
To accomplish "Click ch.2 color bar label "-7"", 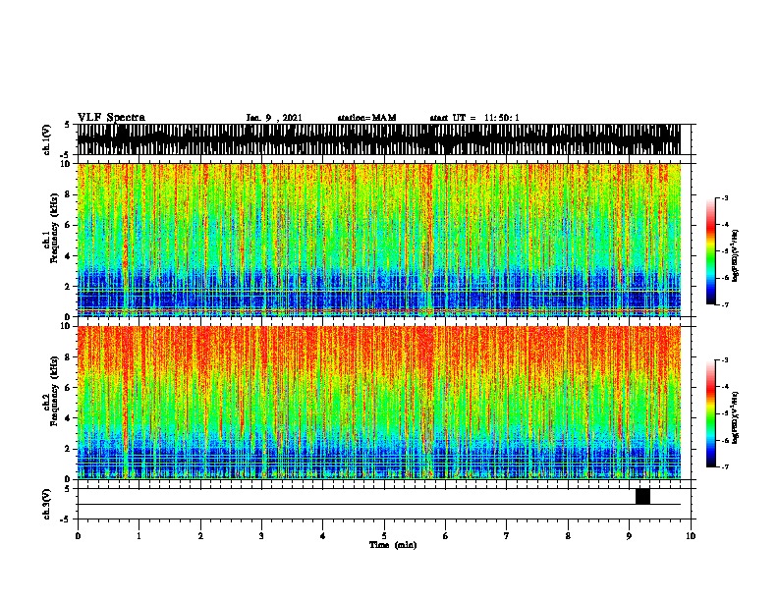I will pos(725,466).
